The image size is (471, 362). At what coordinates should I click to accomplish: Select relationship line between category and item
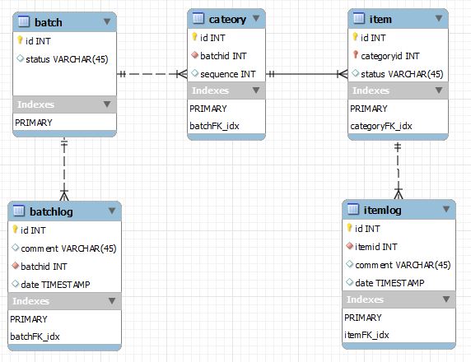(306, 74)
